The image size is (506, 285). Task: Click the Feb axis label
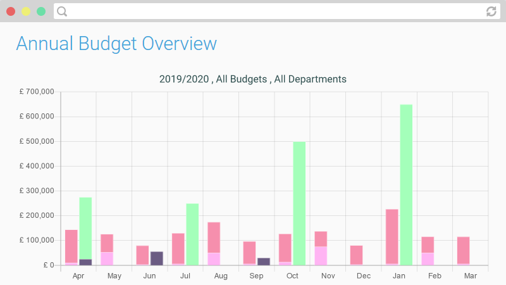[x=435, y=276]
